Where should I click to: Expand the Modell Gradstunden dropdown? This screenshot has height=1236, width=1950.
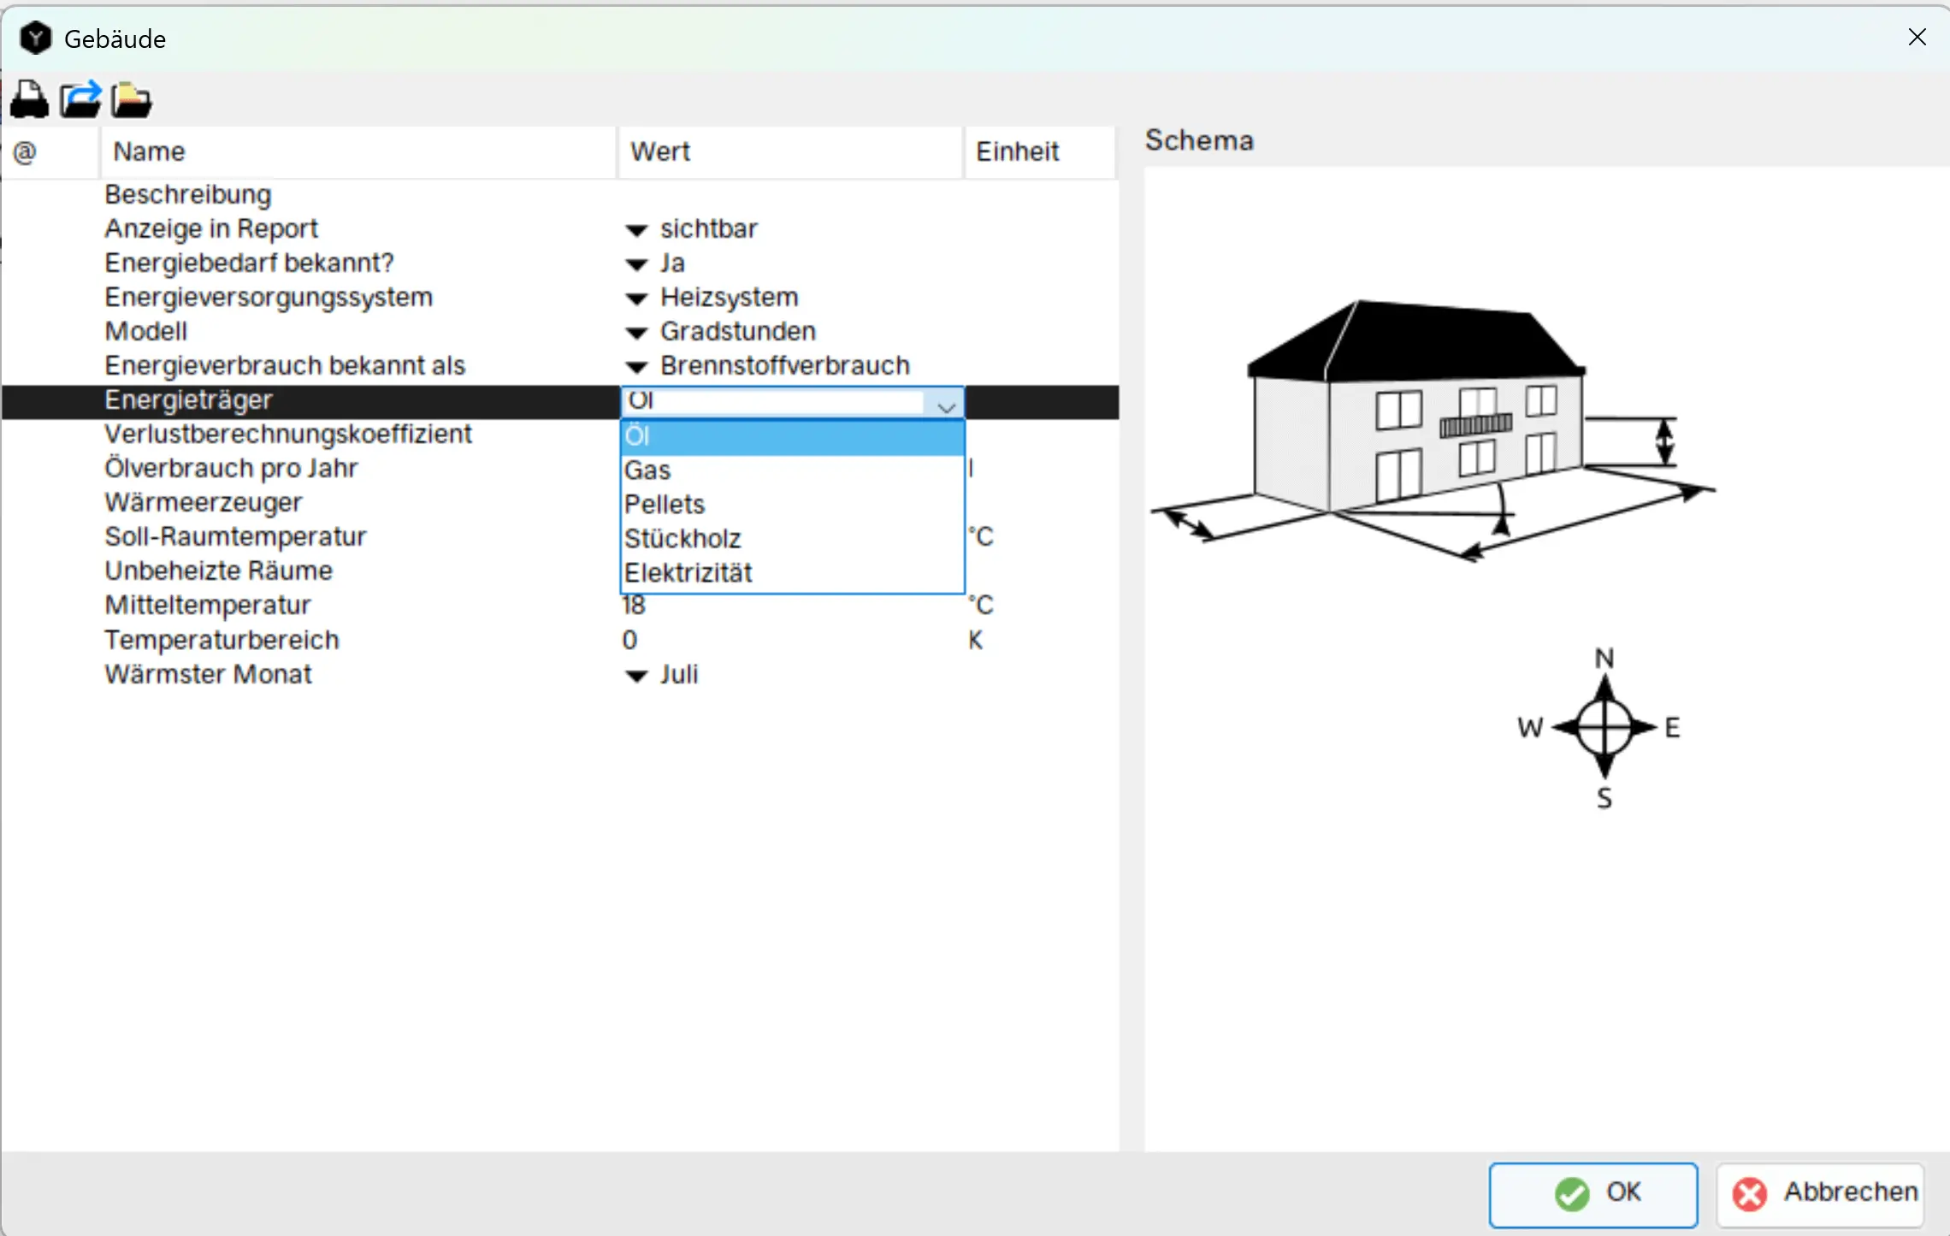pyautogui.click(x=636, y=333)
